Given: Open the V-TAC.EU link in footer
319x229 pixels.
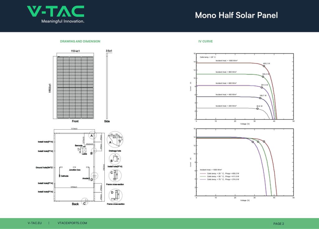Looking at the screenshot, I should pos(35,223).
